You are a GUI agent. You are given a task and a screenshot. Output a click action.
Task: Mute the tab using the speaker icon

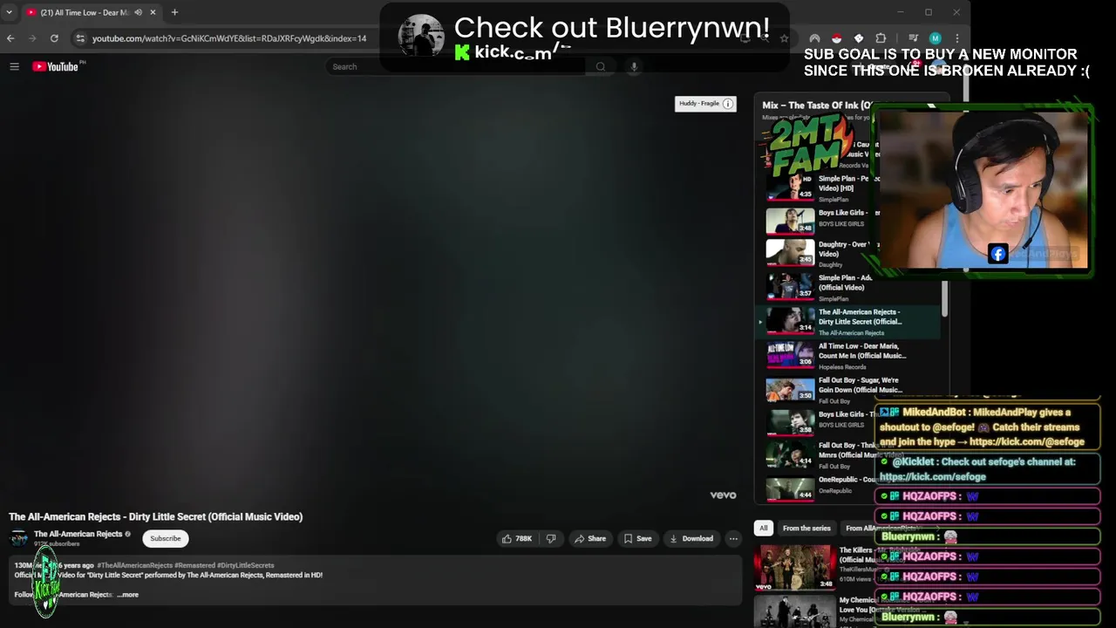click(138, 12)
